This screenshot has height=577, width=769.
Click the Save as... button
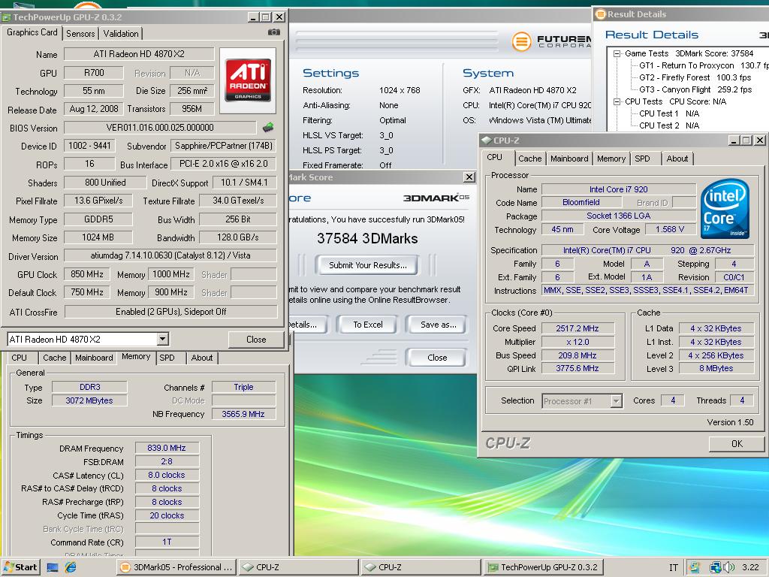click(438, 325)
